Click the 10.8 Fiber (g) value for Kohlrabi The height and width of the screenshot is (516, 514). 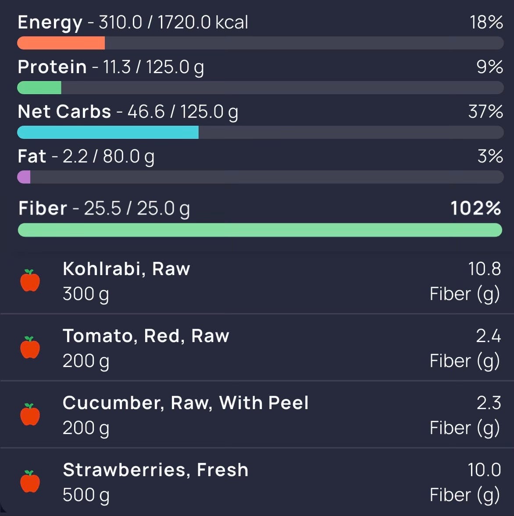[x=465, y=281]
